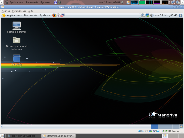The image size is (184, 138).
Task: Open the Corbeille trash icon
Action: coord(17,60)
